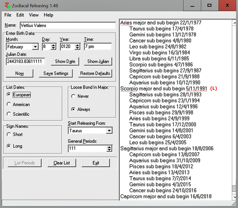Select 'Pisces sub begins 29/9/1998' line

click(161, 113)
